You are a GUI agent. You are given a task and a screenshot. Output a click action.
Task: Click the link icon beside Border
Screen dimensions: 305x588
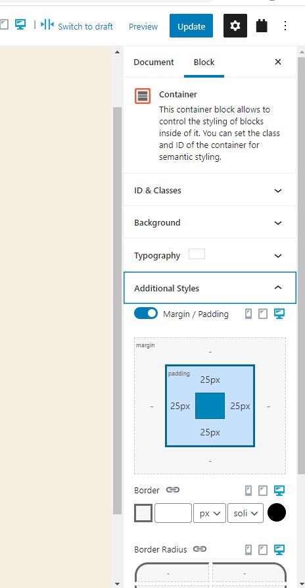click(173, 490)
